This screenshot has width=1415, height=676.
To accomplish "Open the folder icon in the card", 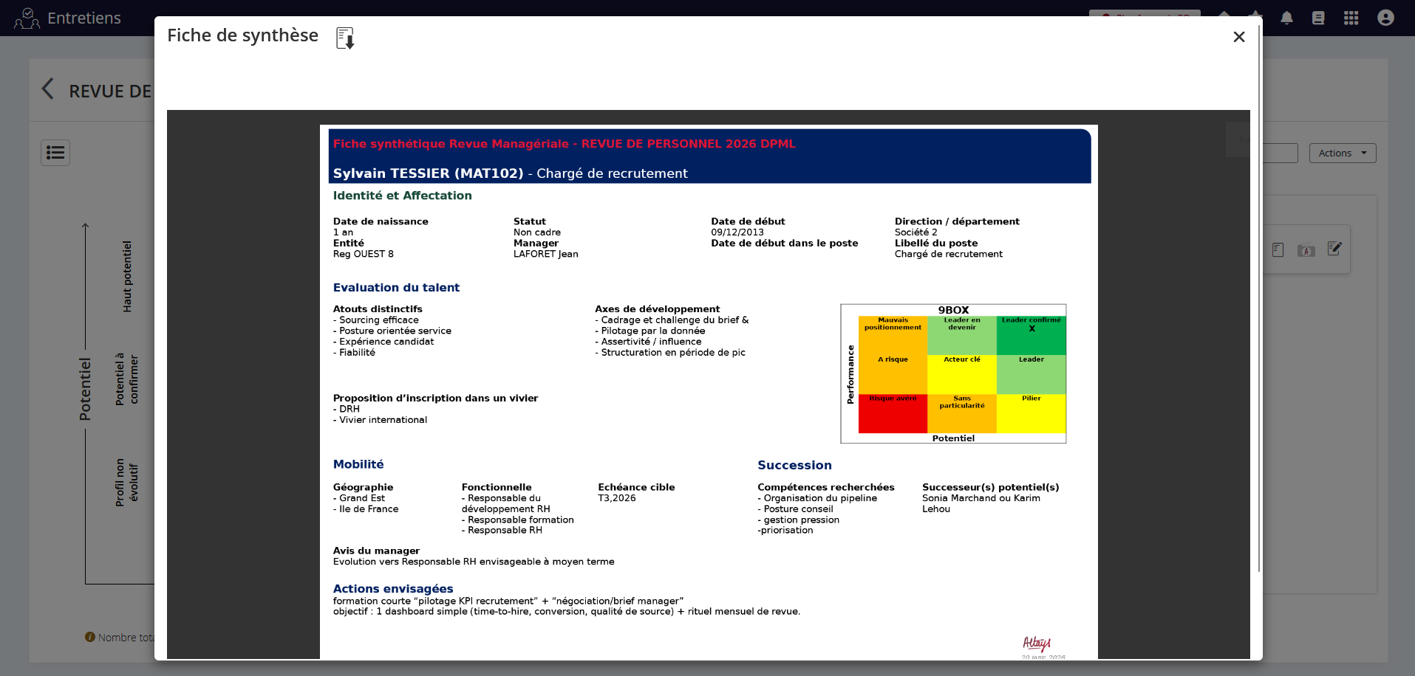I will point(1306,251).
